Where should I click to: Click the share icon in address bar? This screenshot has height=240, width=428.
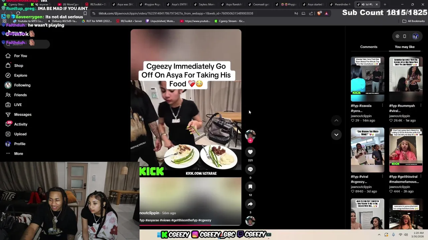311,13
